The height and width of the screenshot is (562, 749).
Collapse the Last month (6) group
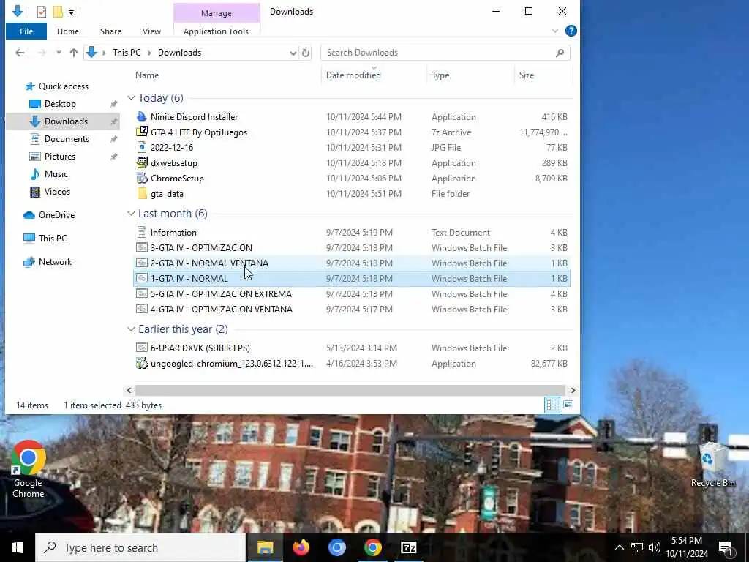tap(131, 214)
